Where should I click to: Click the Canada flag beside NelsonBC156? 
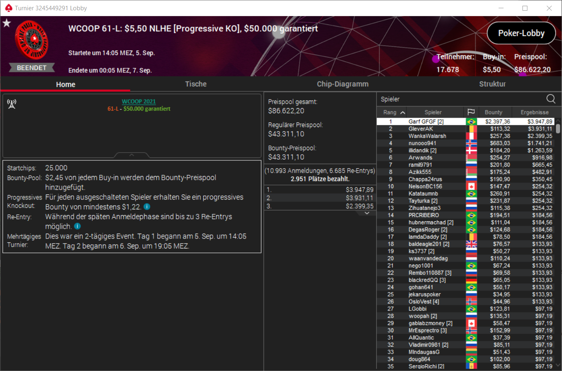click(471, 186)
